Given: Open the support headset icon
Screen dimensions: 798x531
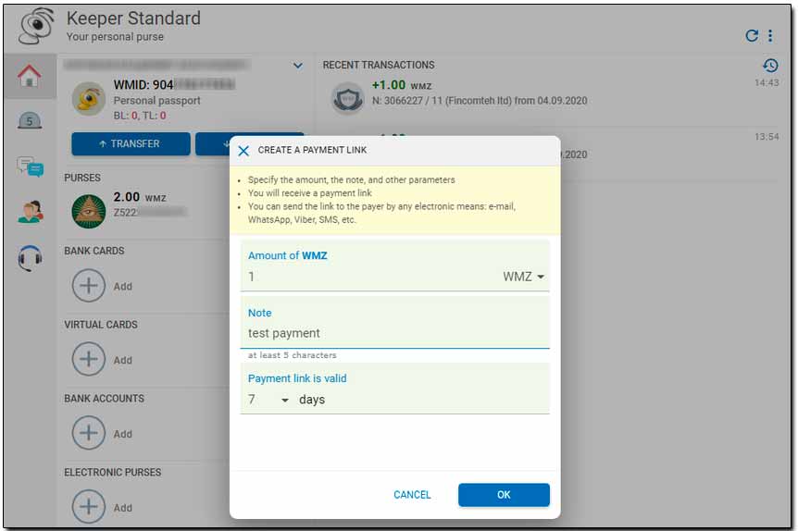Looking at the screenshot, I should (x=30, y=258).
